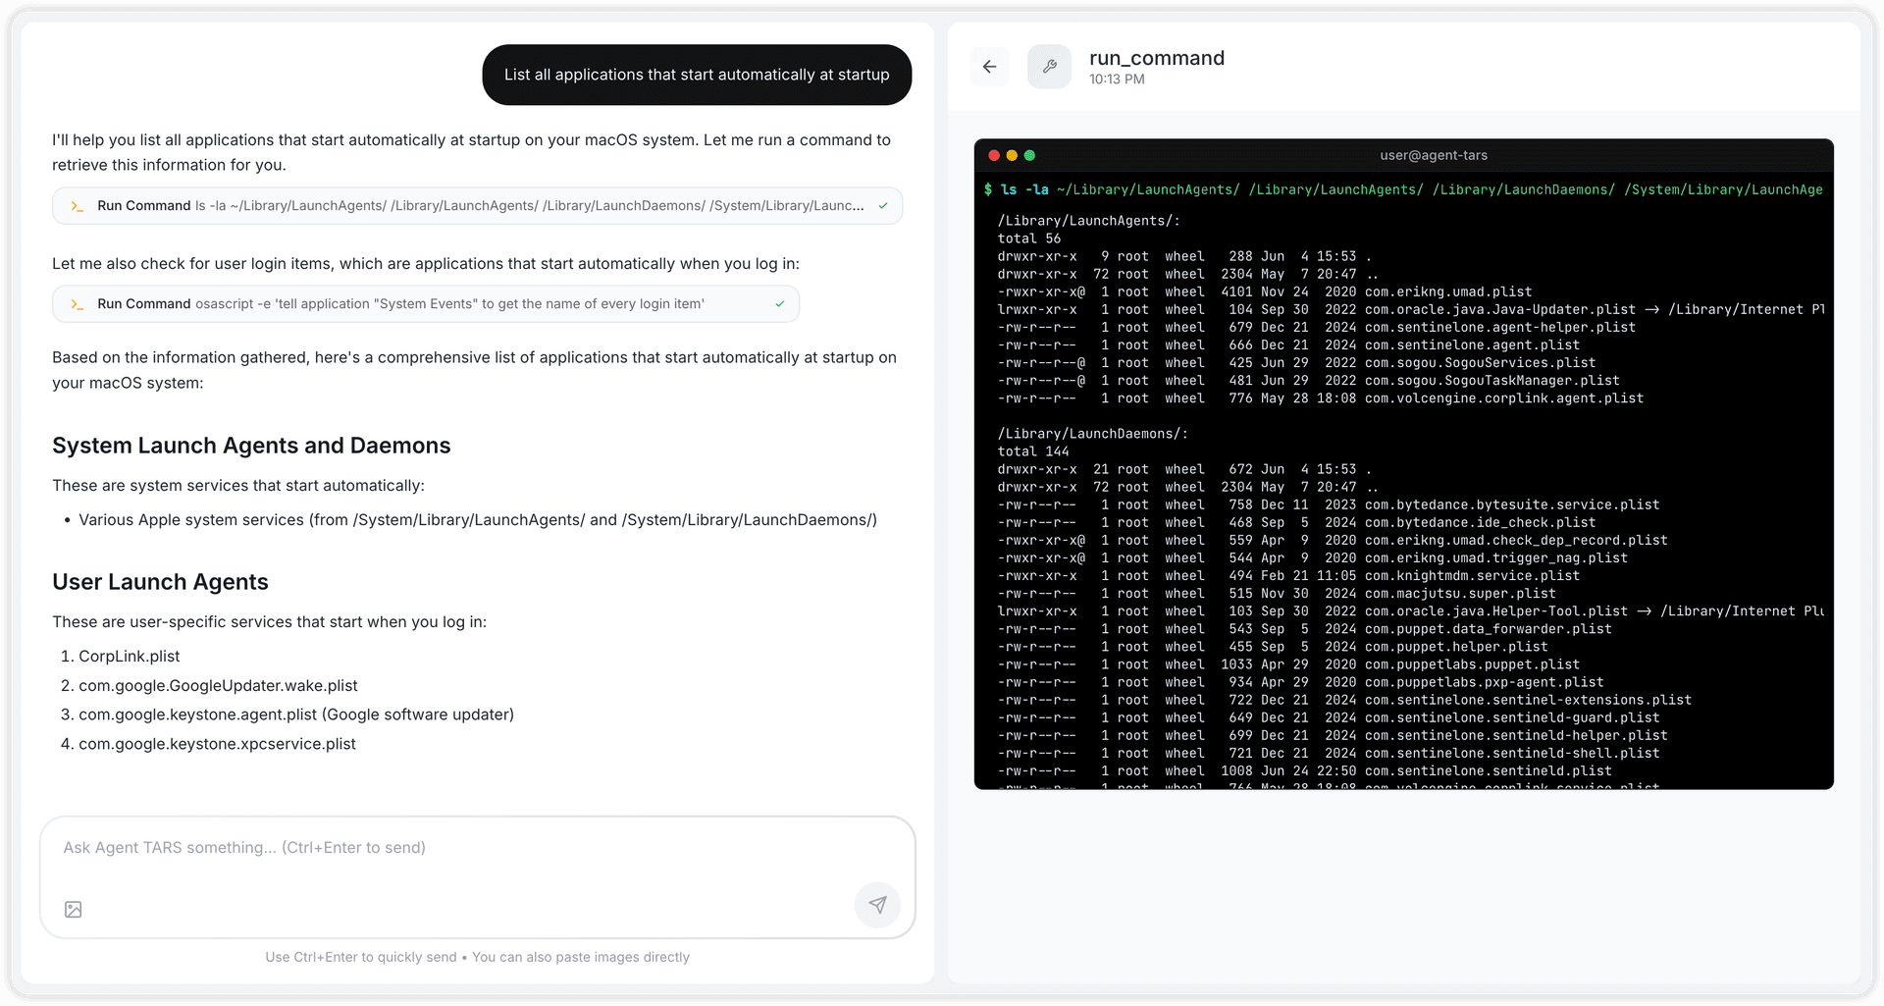Click the user@agent-tars terminal title bar
Screen dimensions: 1884x1006
(1433, 155)
